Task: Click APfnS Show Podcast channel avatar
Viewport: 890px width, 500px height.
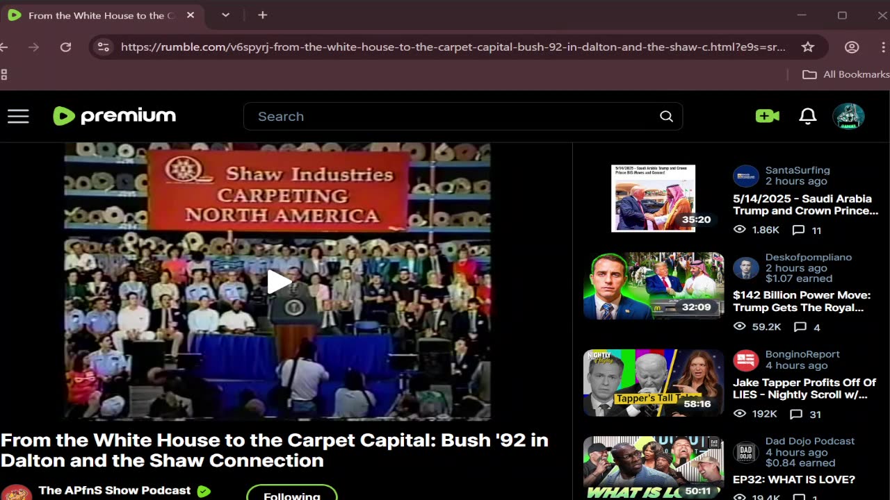Action: click(16, 492)
